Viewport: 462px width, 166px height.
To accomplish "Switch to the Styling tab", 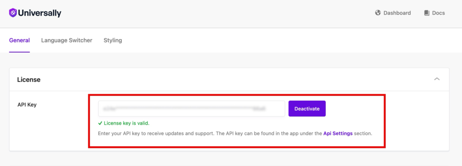I will (x=112, y=40).
